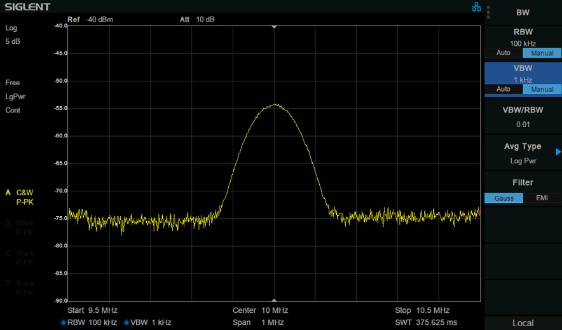Image resolution: width=562 pixels, height=330 pixels.
Task: Click the three-dot menu handle beside BW
Action: click(x=488, y=12)
